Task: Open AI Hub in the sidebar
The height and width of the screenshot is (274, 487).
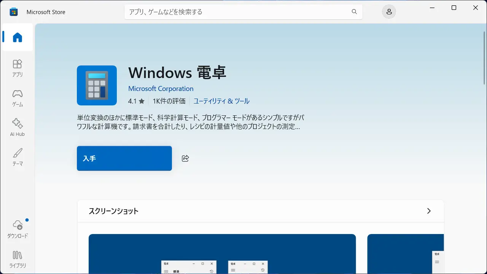Action: 18,128
